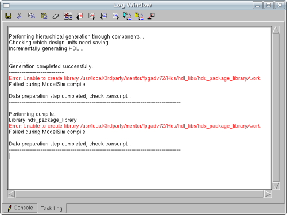This screenshot has height=215, width=287.
Task: Maximize the Log Window
Action: pyautogui.click(x=269, y=5)
